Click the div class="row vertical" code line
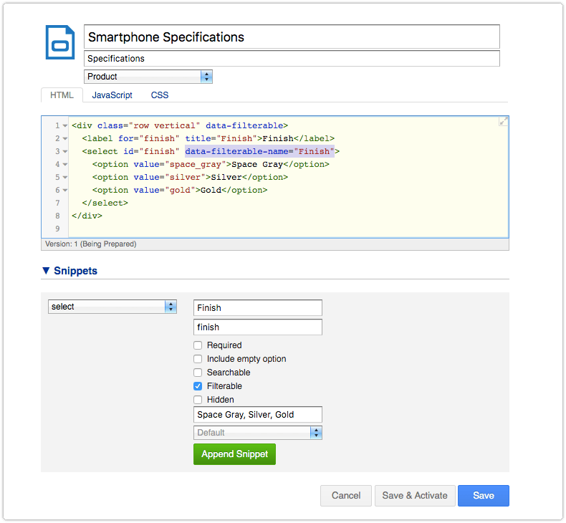566x523 pixels. (x=180, y=125)
